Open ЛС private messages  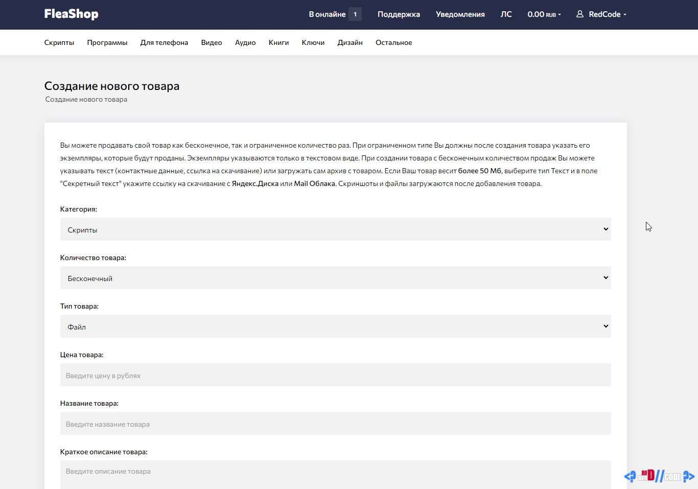tap(506, 14)
